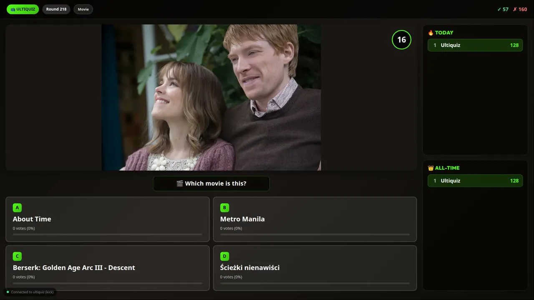Click the TODAY leaderboard heading
Screen dimensions: 534x300
(444, 32)
